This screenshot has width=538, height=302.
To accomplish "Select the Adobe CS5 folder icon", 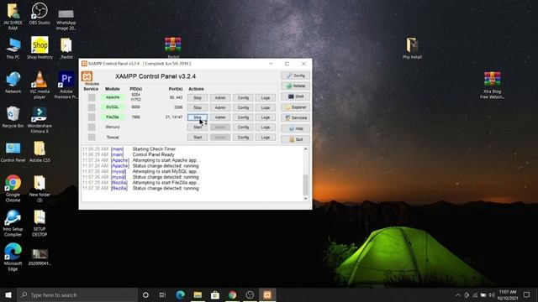I will point(40,152).
